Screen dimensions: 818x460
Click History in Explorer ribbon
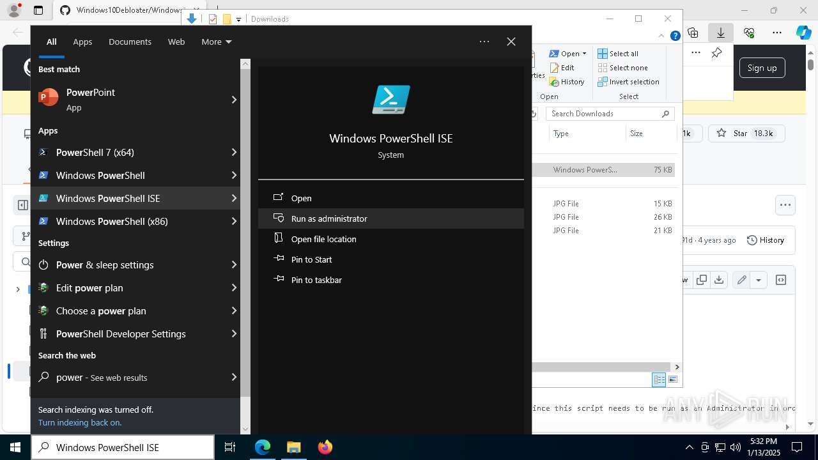[x=567, y=82]
